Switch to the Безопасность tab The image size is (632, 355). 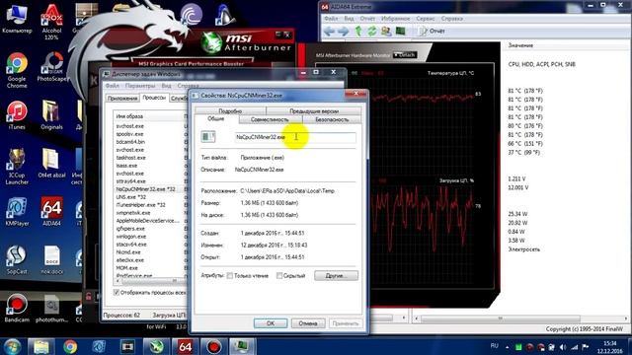332,119
